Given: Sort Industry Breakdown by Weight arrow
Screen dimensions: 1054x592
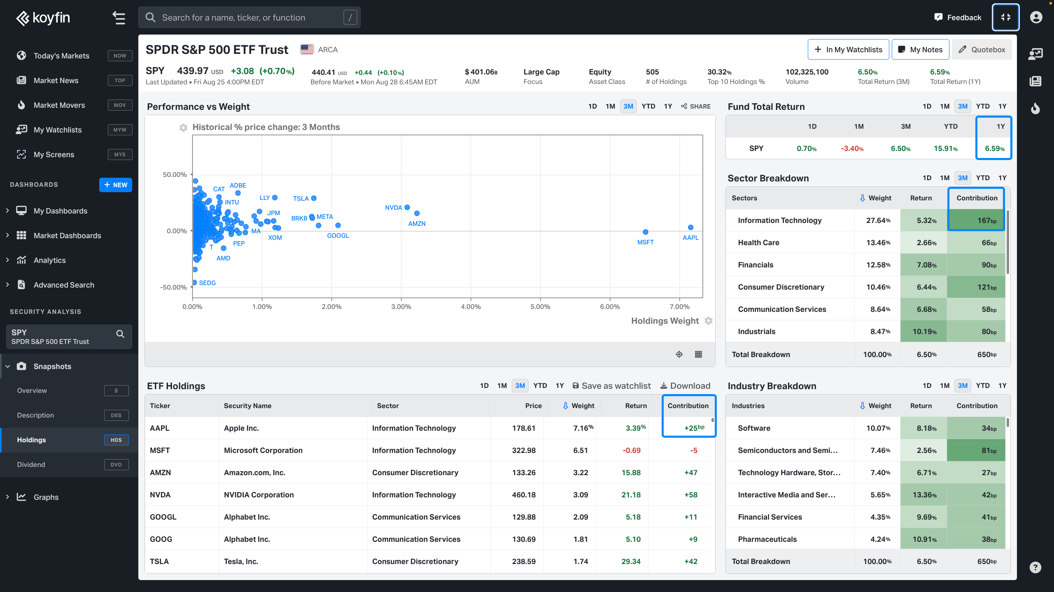Looking at the screenshot, I should (863, 406).
